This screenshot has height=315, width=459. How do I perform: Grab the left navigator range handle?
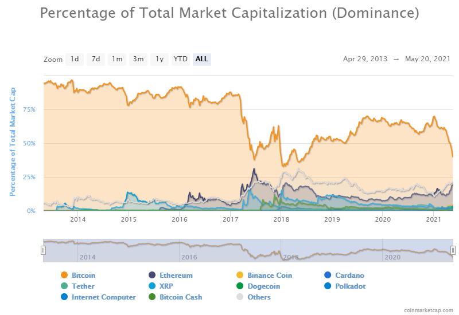[x=43, y=250]
